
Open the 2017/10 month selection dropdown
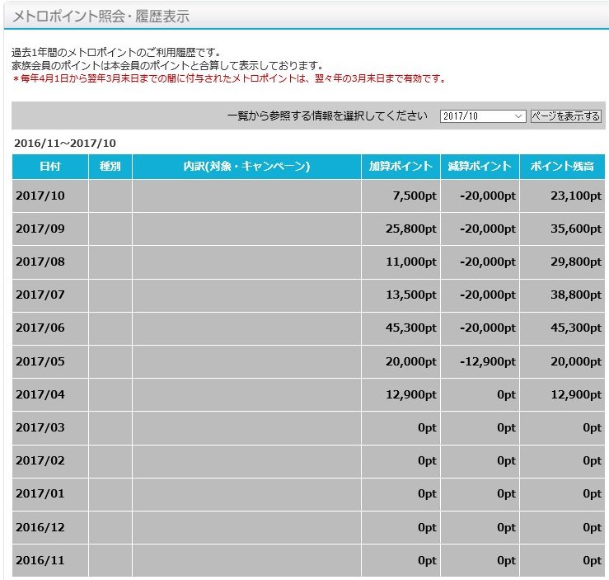(x=483, y=116)
